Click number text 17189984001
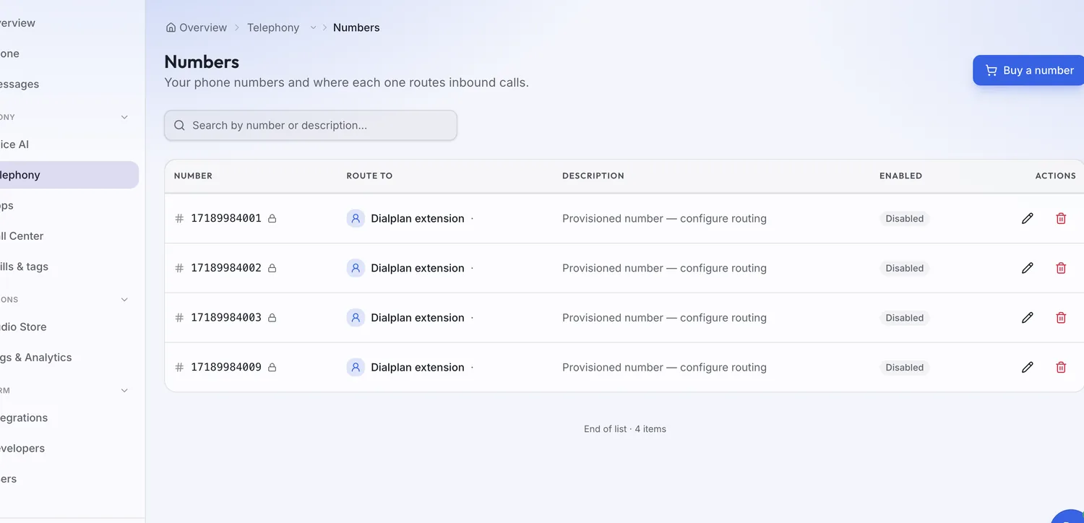 click(x=226, y=218)
